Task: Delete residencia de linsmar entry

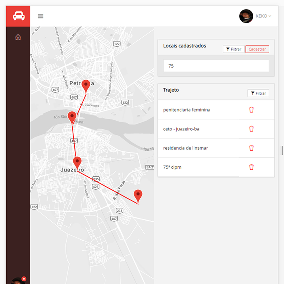Action: [251, 148]
